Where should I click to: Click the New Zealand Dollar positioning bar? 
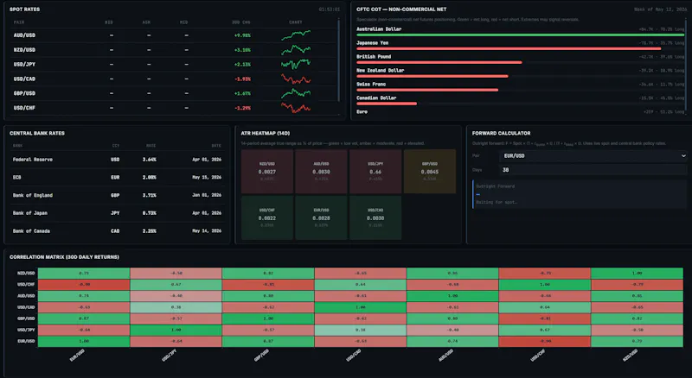[432, 76]
